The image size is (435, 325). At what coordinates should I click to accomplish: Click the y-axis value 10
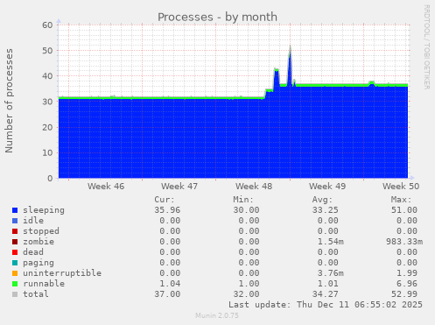[47, 152]
